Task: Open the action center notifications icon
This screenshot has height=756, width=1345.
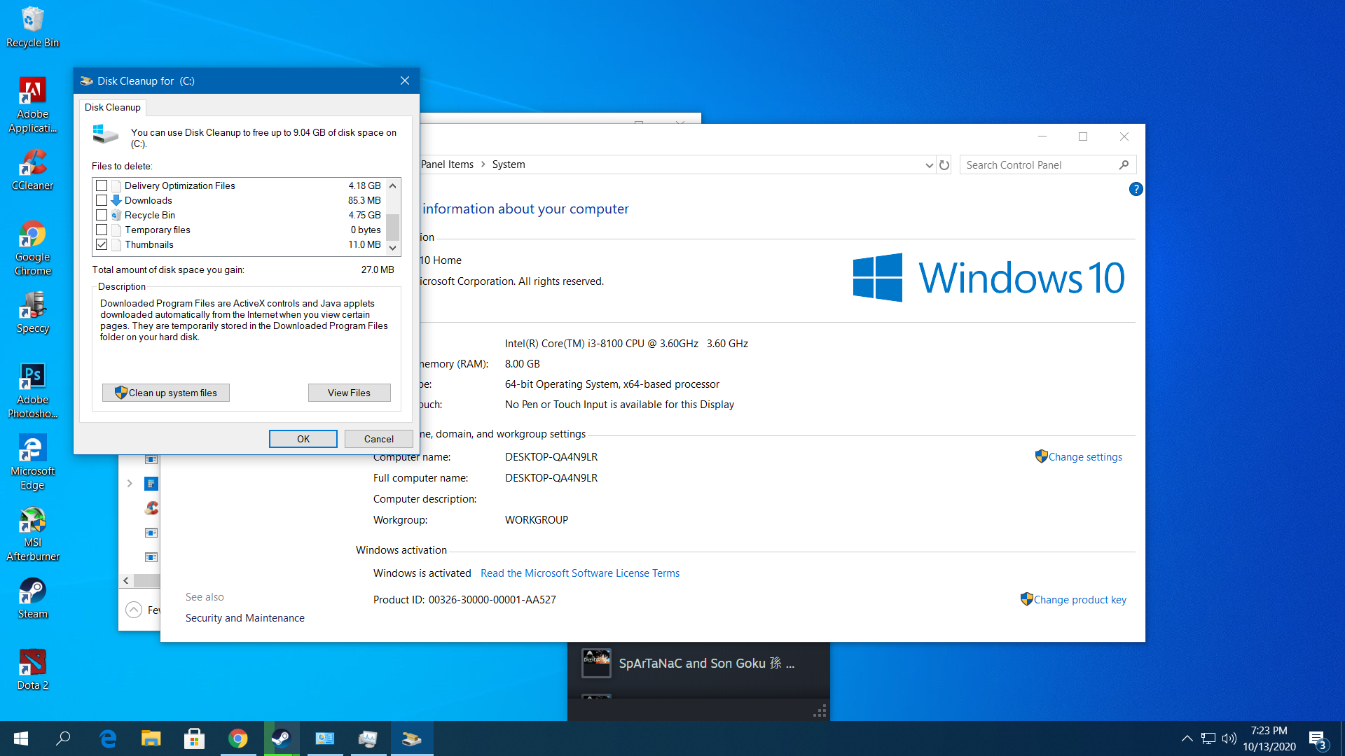Action: point(1317,738)
